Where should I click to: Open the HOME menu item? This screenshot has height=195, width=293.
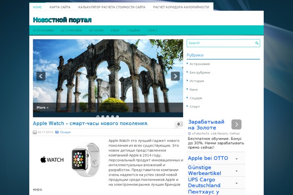click(37, 7)
